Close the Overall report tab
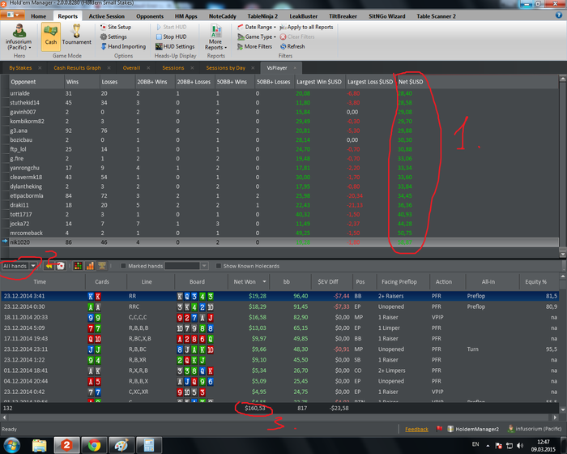 click(148, 68)
